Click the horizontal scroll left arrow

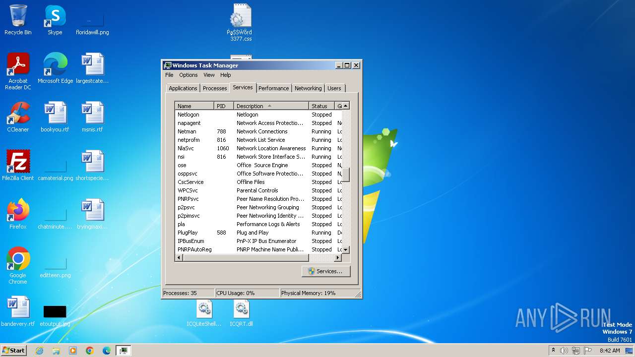[x=179, y=258]
